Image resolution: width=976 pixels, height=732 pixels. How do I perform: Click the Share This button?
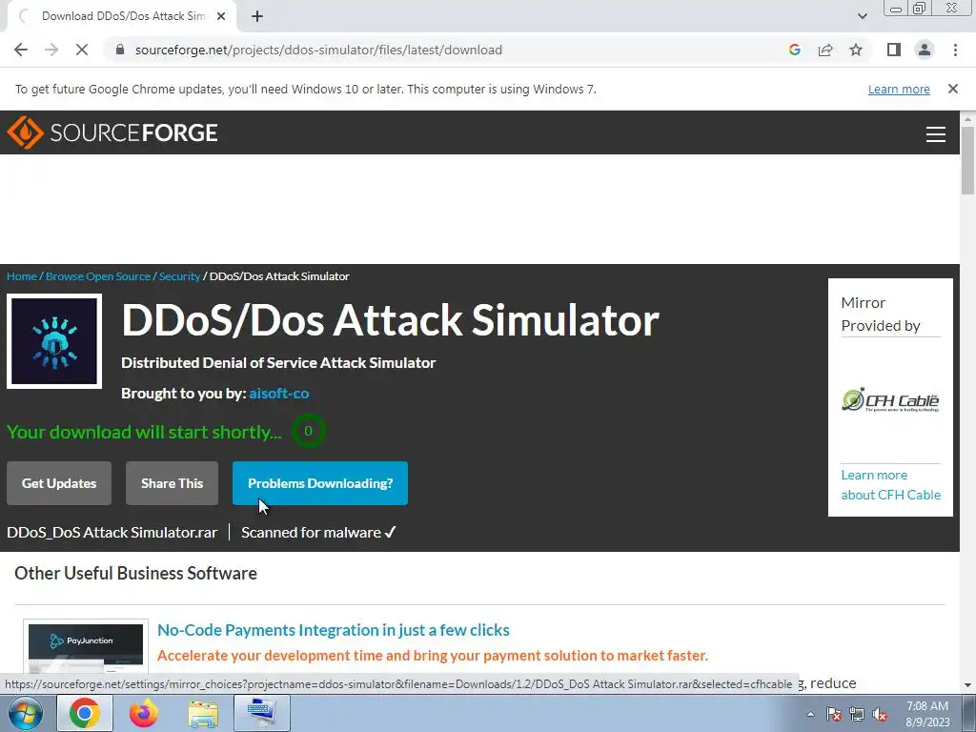(172, 483)
